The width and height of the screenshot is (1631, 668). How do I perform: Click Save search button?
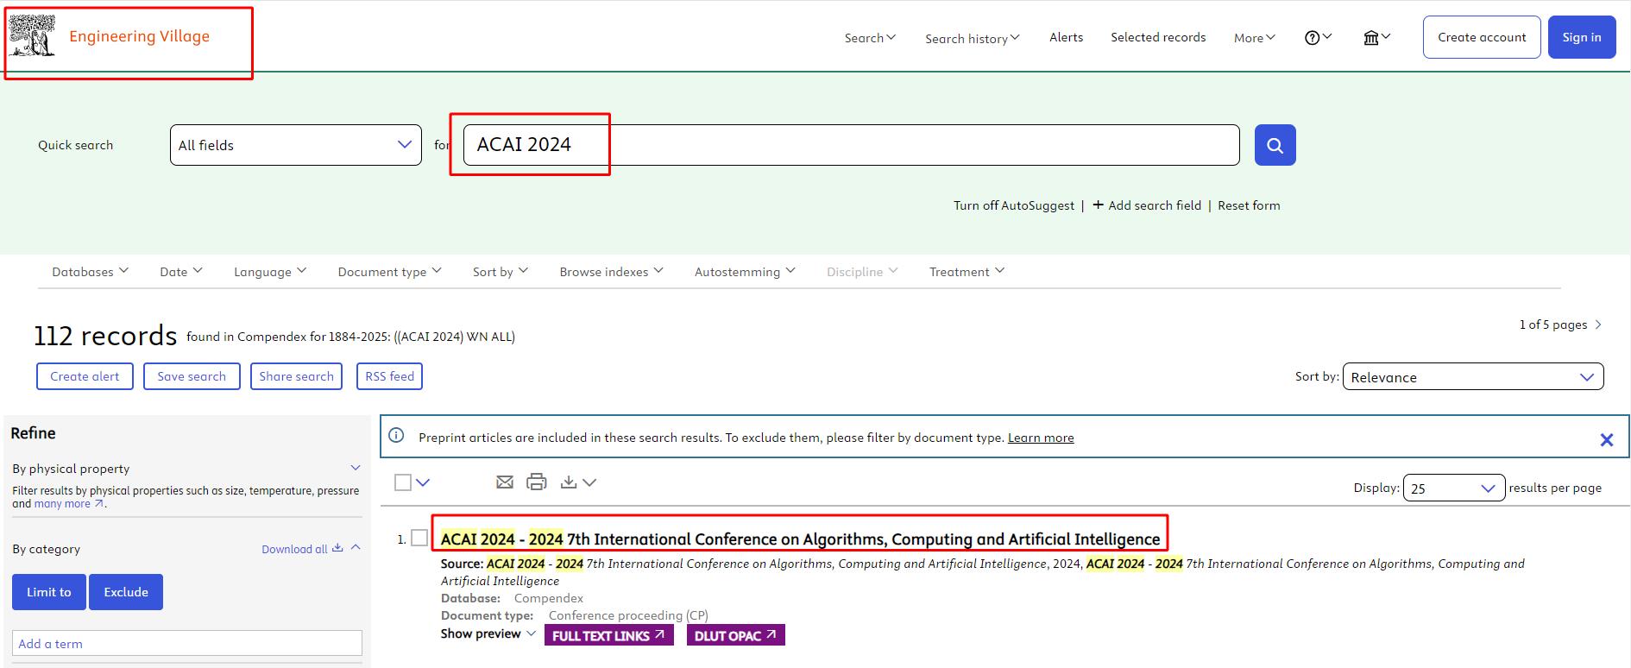192,376
